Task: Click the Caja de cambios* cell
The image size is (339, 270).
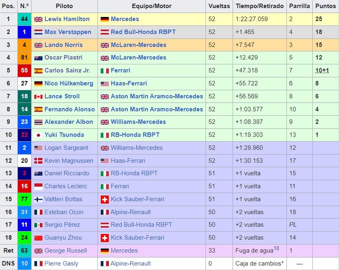Action: [x=259, y=264]
